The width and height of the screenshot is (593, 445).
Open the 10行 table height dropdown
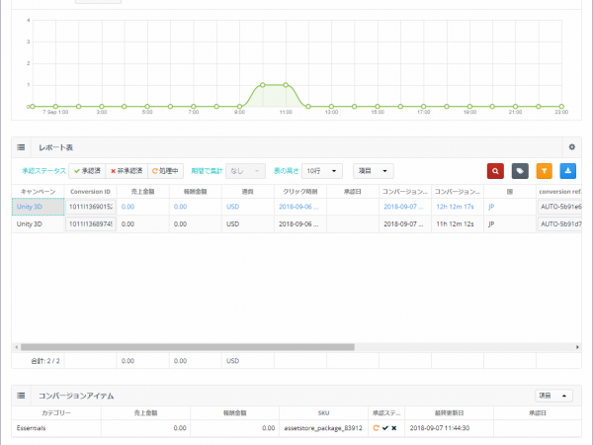tap(322, 171)
